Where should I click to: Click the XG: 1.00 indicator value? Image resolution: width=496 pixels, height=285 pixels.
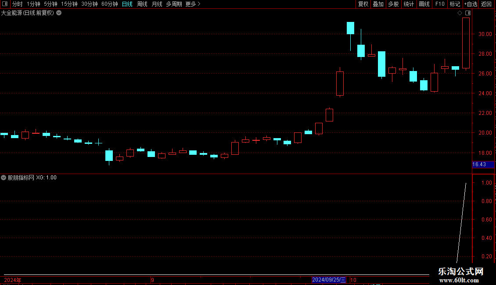(x=46, y=178)
